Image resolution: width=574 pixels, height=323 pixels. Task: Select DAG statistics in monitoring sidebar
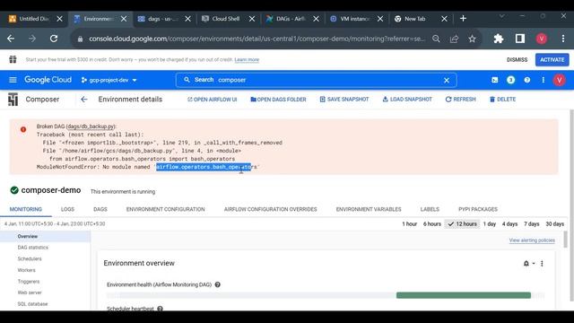click(33, 248)
